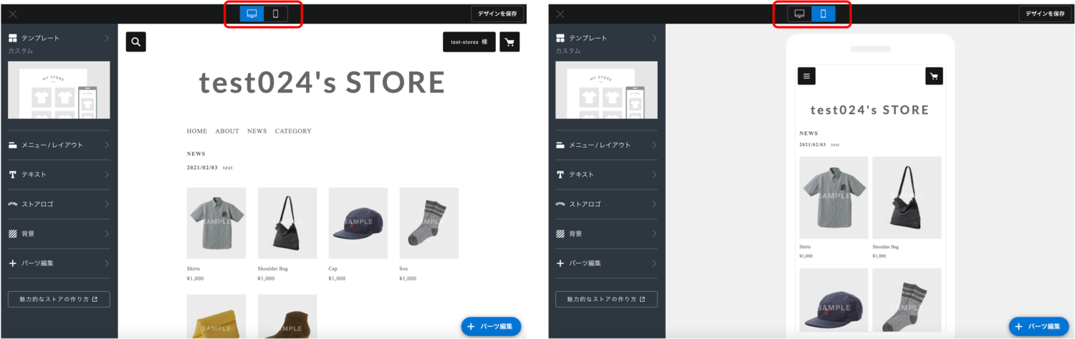Expand ストアロゴ chevron in desktop preview window

pos(107,204)
